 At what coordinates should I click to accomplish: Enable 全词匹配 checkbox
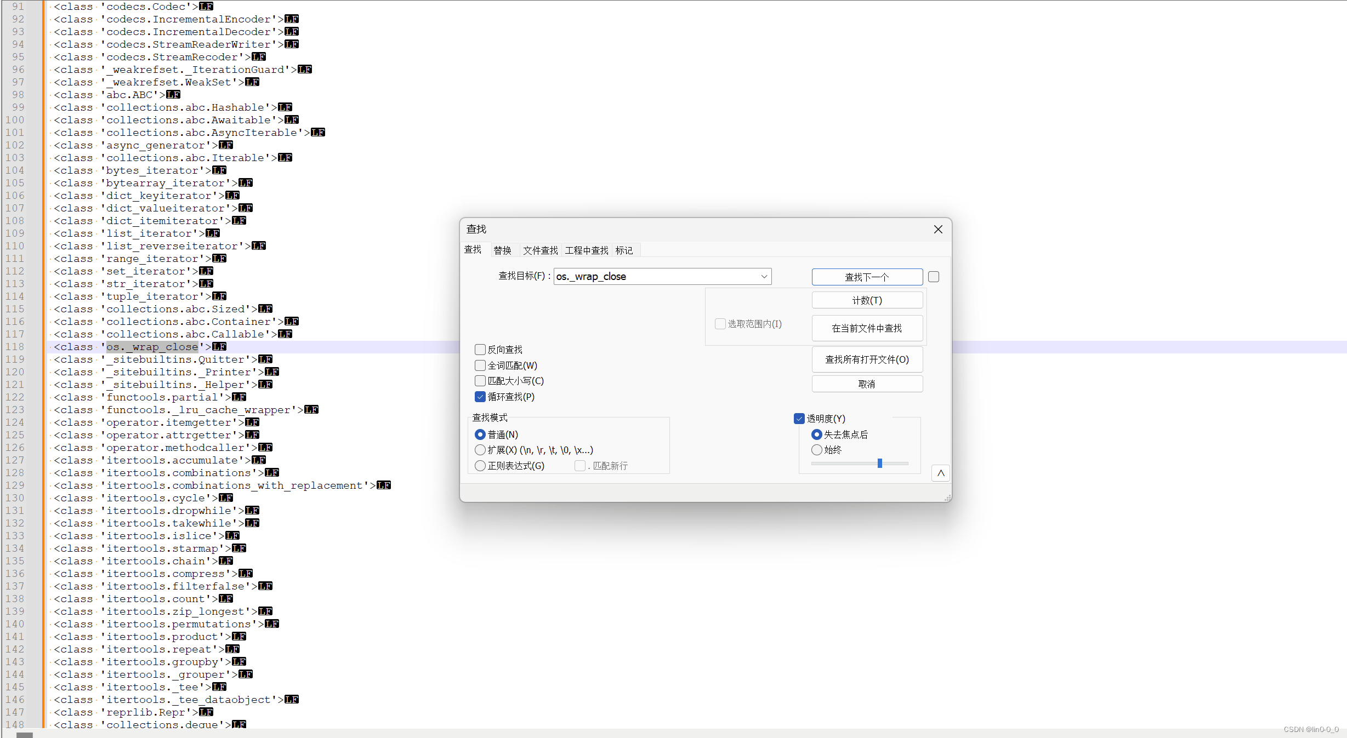coord(480,365)
